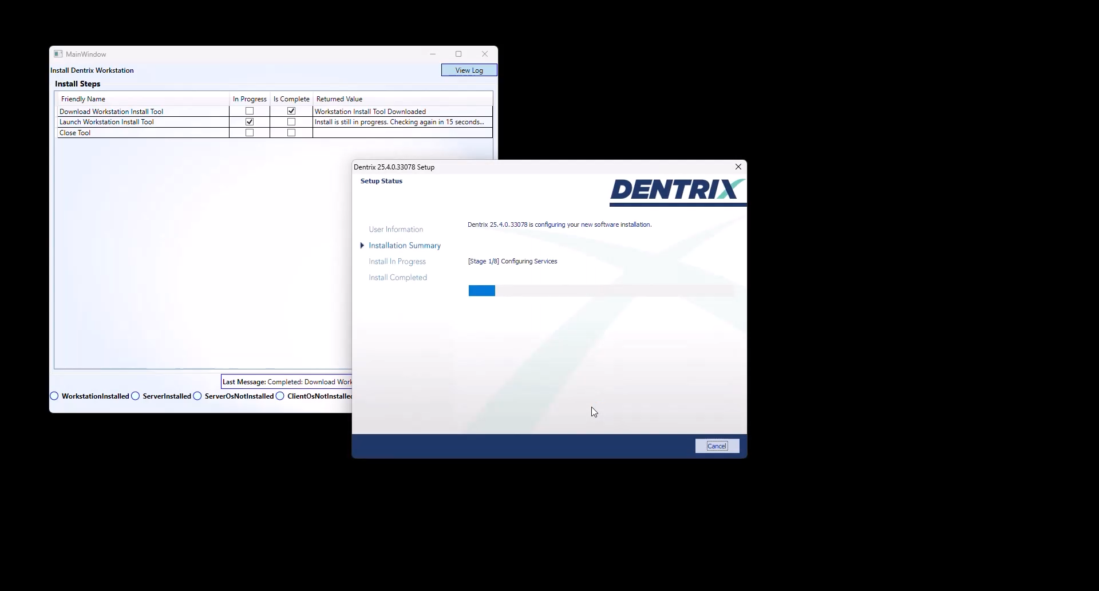The width and height of the screenshot is (1099, 591).
Task: Click the Last Message text field
Action: coord(286,382)
